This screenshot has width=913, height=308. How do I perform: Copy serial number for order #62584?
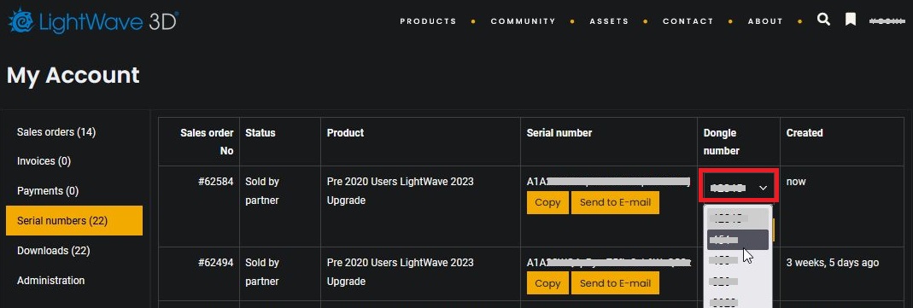547,203
